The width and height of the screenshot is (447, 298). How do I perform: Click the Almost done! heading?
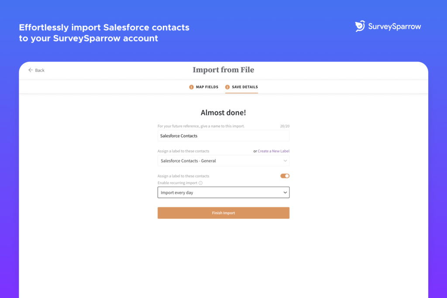pyautogui.click(x=223, y=113)
